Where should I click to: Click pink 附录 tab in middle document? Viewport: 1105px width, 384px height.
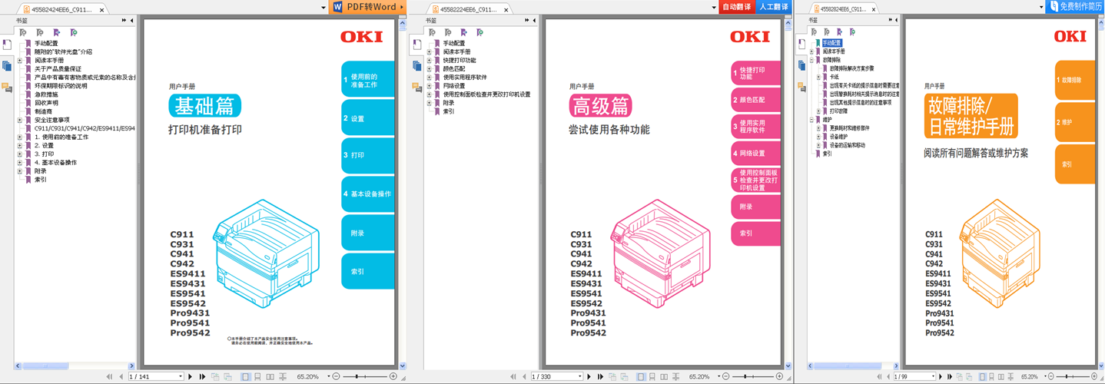(x=756, y=207)
